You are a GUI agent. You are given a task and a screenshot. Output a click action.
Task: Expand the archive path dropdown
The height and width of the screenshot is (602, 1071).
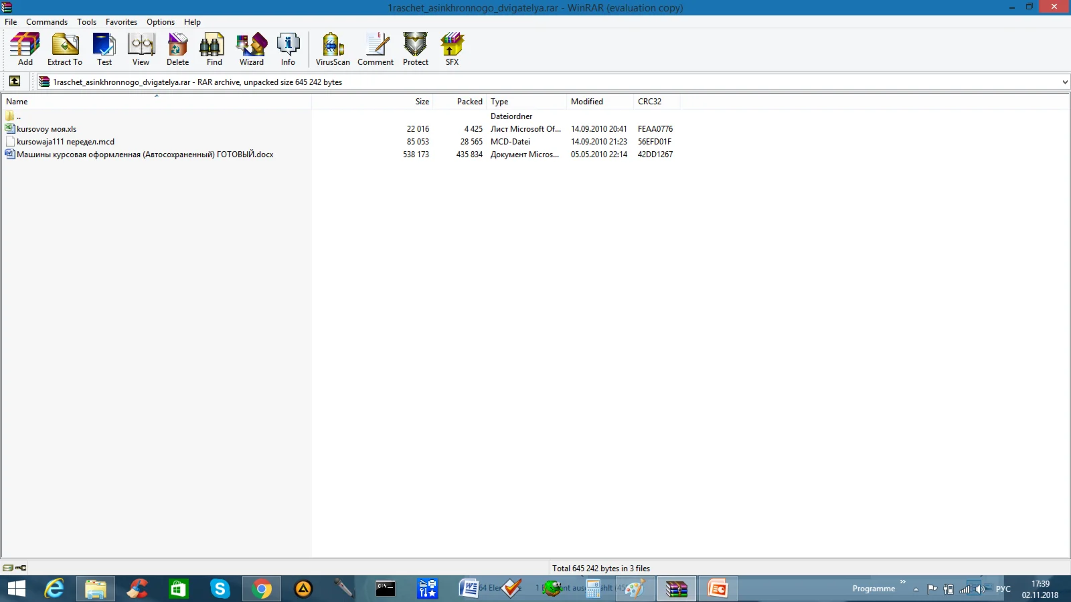tap(1064, 82)
